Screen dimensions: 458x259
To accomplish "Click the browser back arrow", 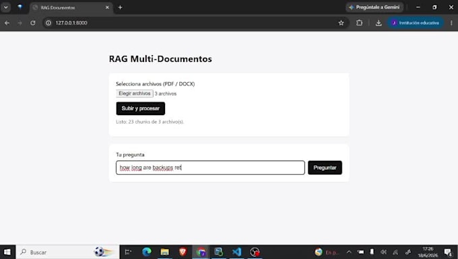I will click(7, 23).
